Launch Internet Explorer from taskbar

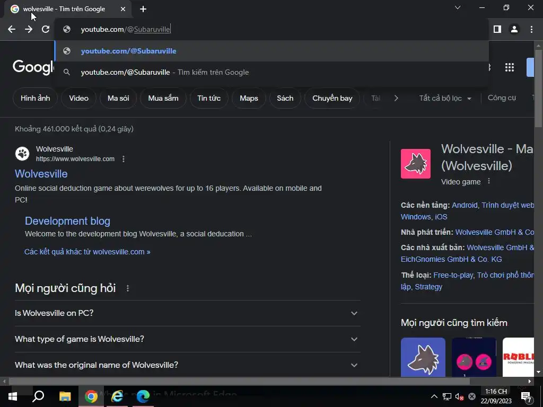click(x=117, y=396)
